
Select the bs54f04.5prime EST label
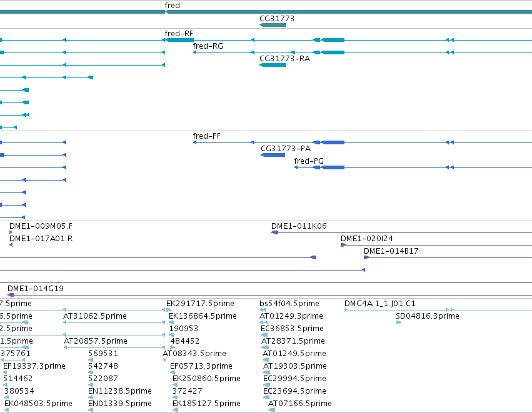289,304
